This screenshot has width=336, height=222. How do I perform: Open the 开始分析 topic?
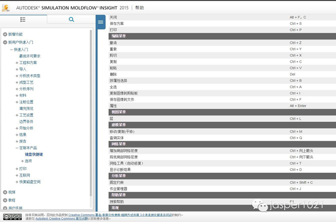click(26, 128)
